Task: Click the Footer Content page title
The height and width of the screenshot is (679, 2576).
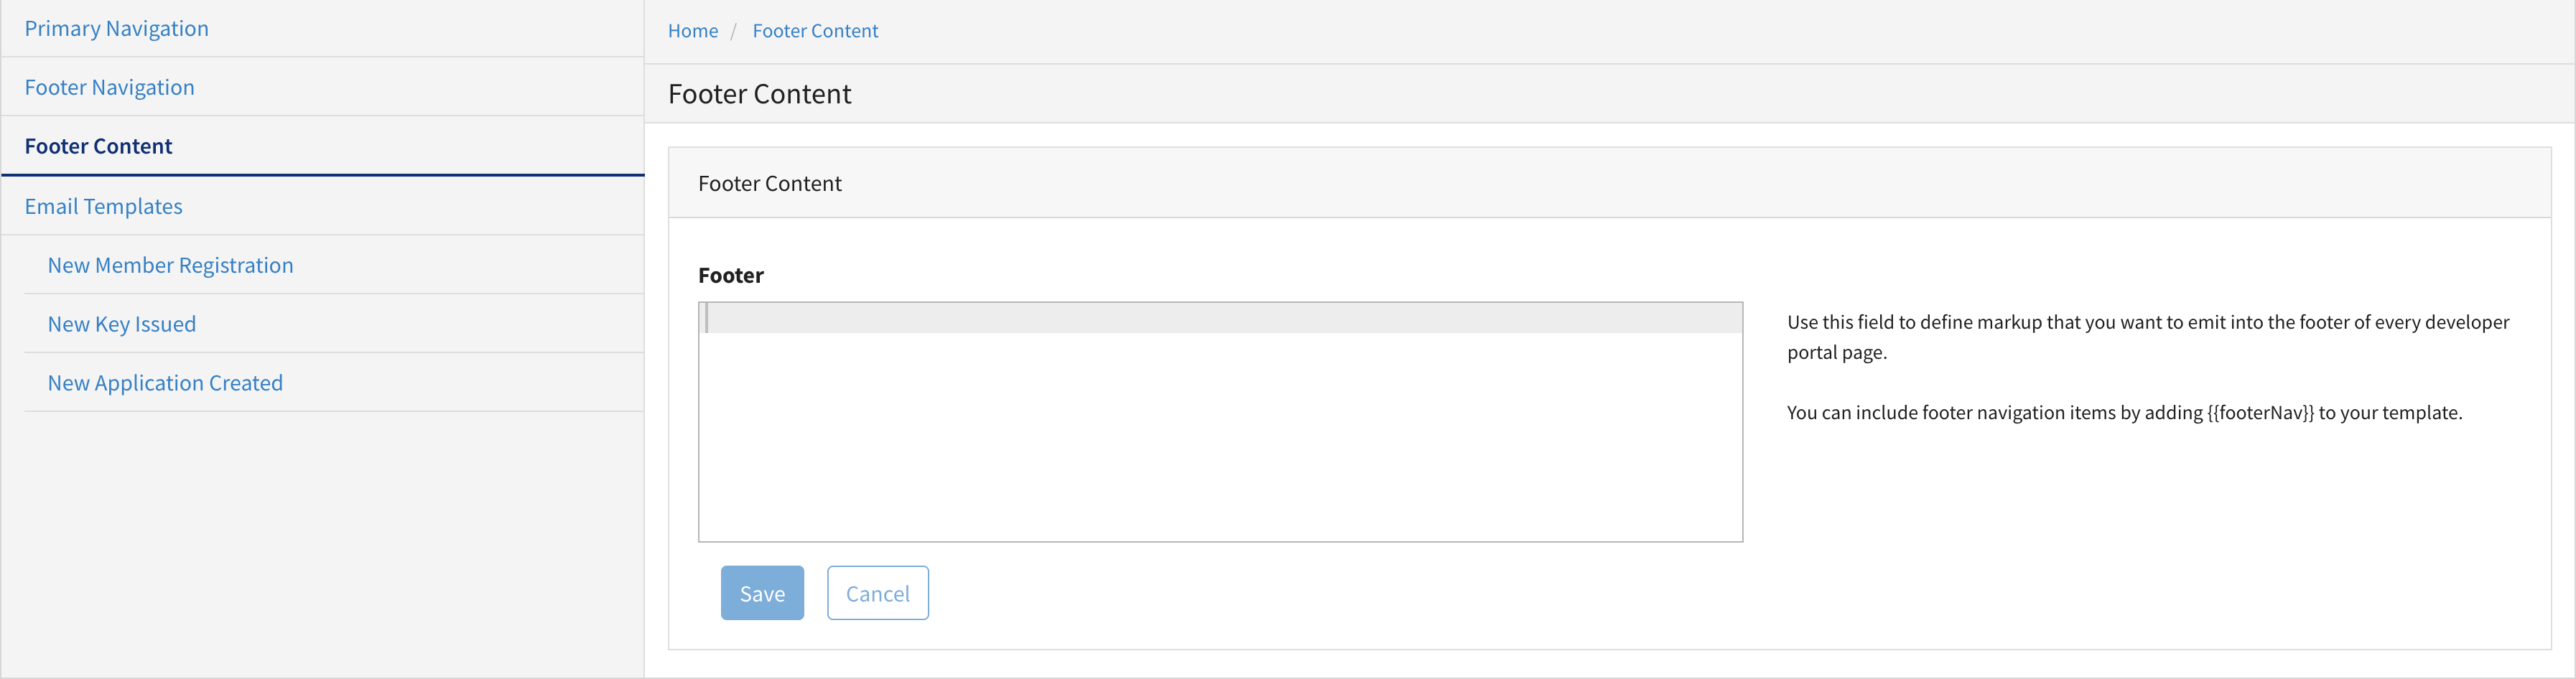Action: click(x=759, y=93)
